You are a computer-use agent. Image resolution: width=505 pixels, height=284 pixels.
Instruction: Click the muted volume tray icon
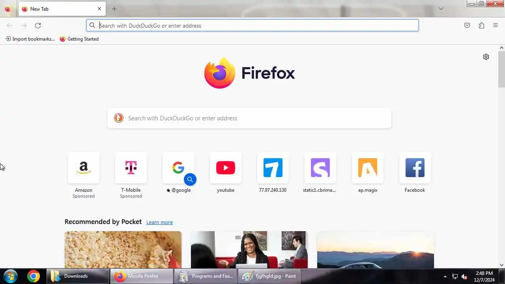coord(464,277)
